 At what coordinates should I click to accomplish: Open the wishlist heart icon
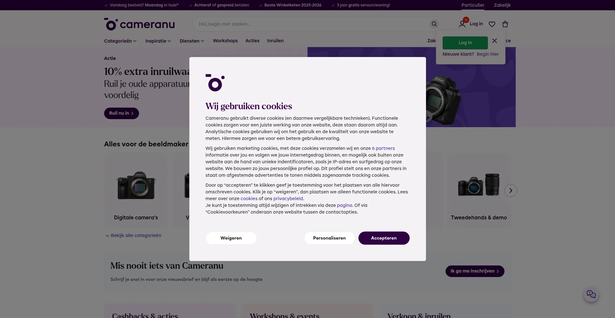coord(492,24)
